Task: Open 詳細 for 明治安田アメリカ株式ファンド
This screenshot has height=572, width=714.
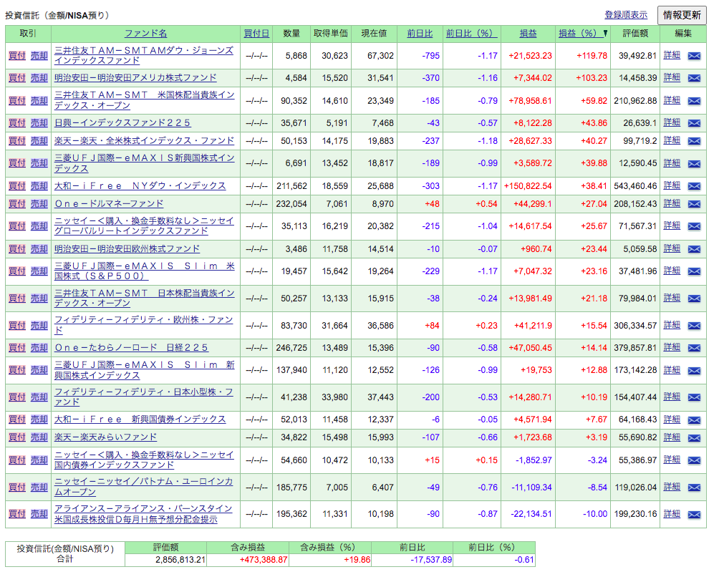Action: tap(672, 77)
